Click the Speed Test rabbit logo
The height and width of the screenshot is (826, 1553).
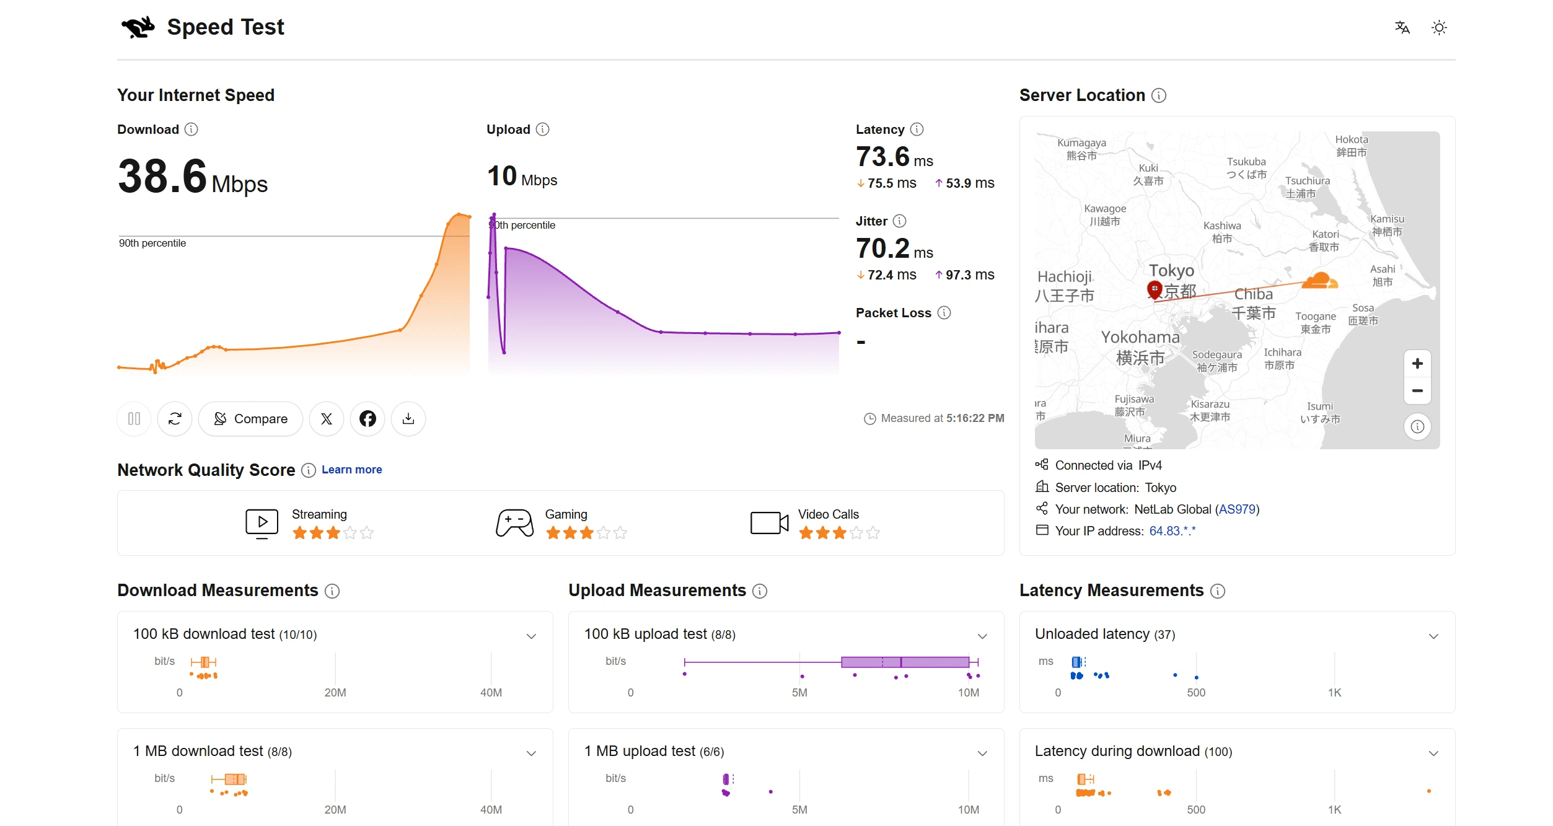[138, 27]
